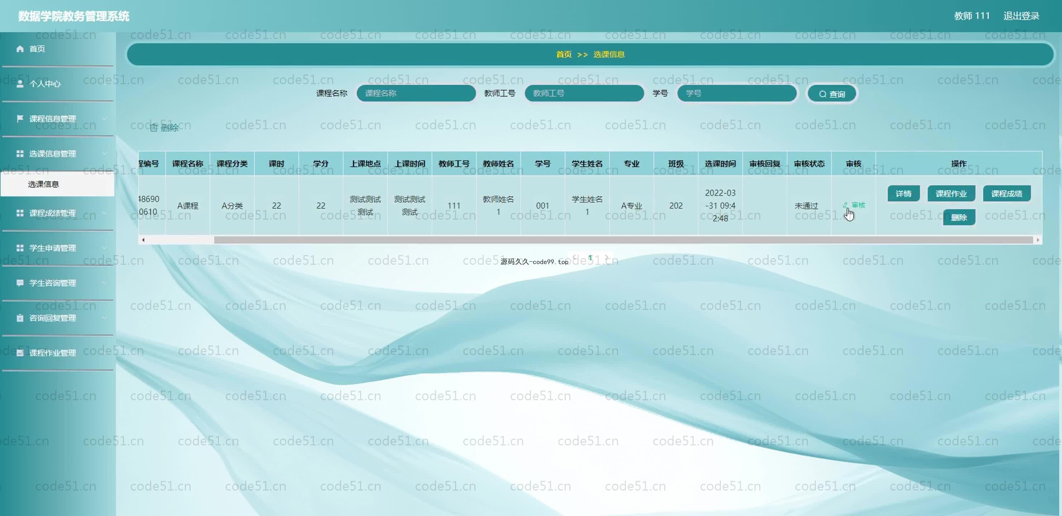This screenshot has width=1062, height=516.
Task: Click the person icon for 个人中心
Action: click(x=20, y=84)
